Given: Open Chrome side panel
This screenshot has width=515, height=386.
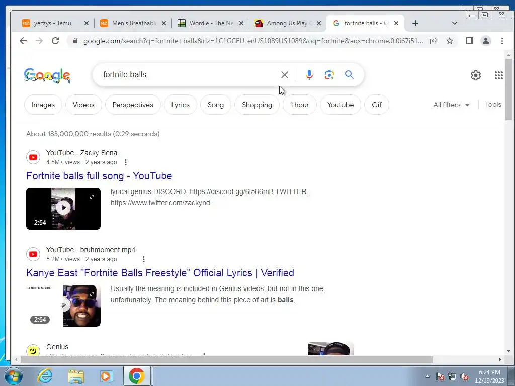Looking at the screenshot, I should pos(470,41).
